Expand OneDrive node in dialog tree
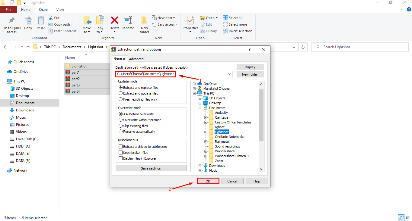Image resolution: width=412 pixels, height=221 pixels. 194,84
